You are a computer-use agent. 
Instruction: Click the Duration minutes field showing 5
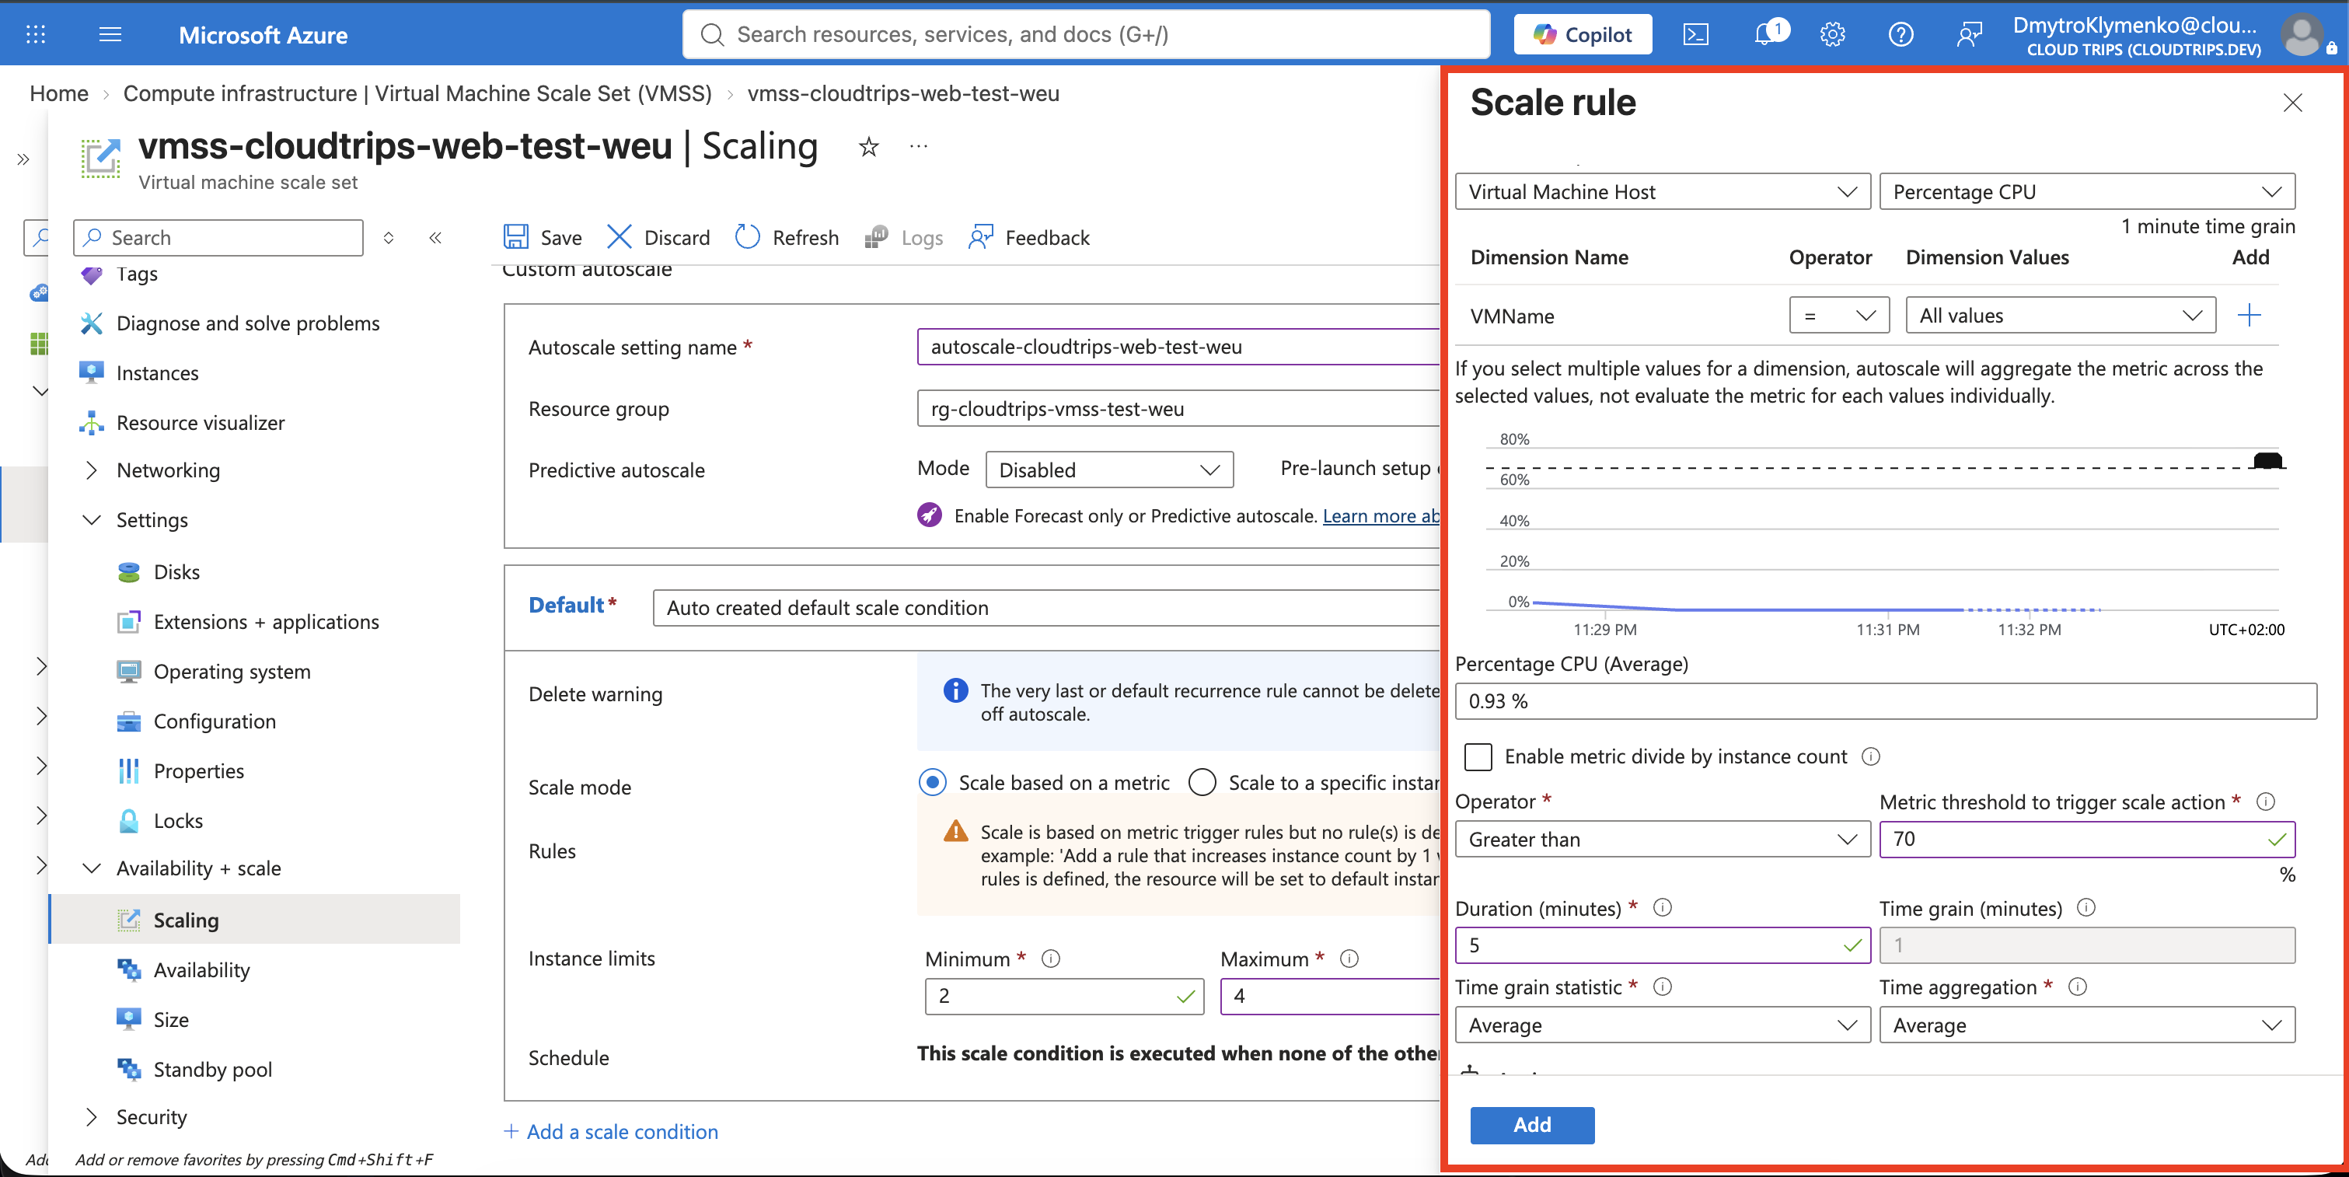(x=1663, y=945)
